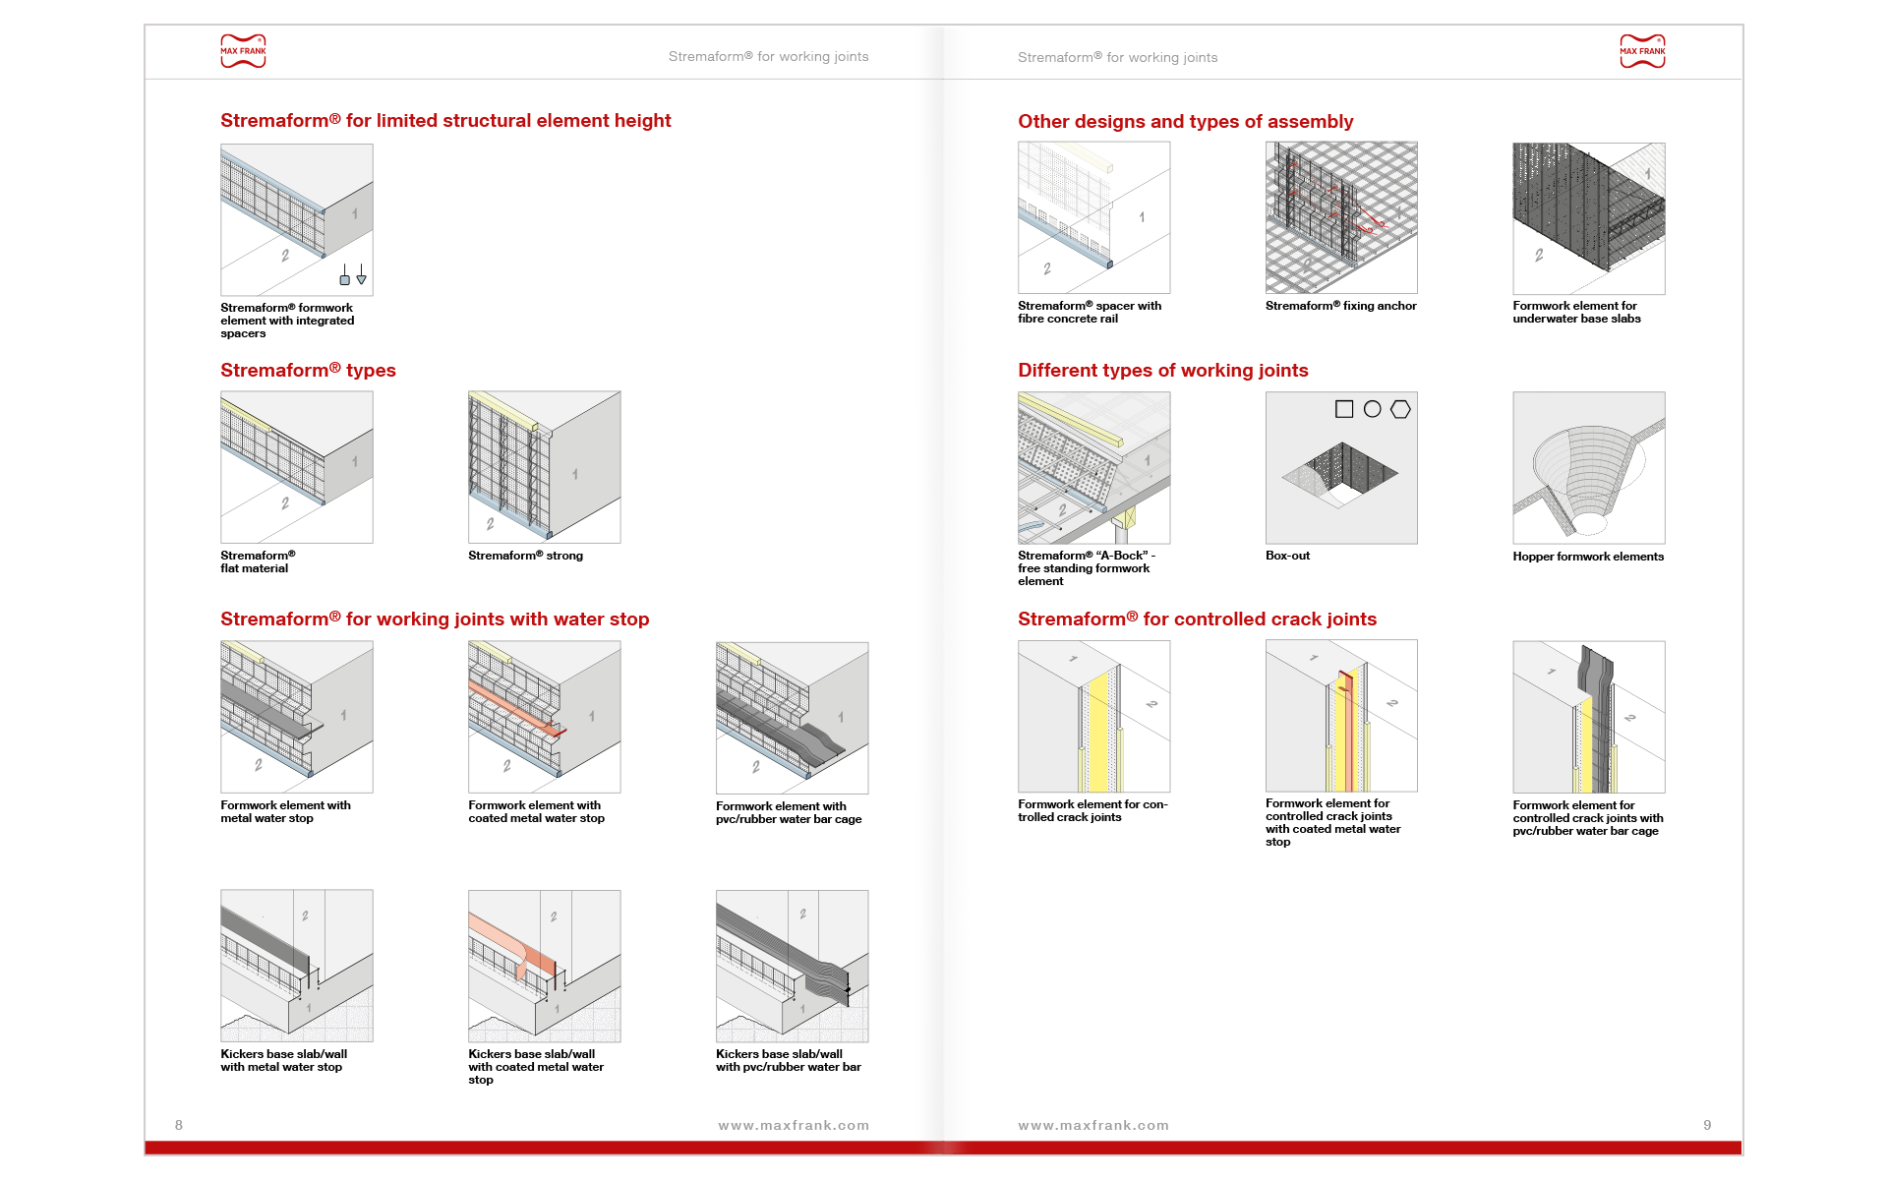The height and width of the screenshot is (1180, 1888).
Task: Click heading 'Different types of working joints'
Action: point(1162,370)
